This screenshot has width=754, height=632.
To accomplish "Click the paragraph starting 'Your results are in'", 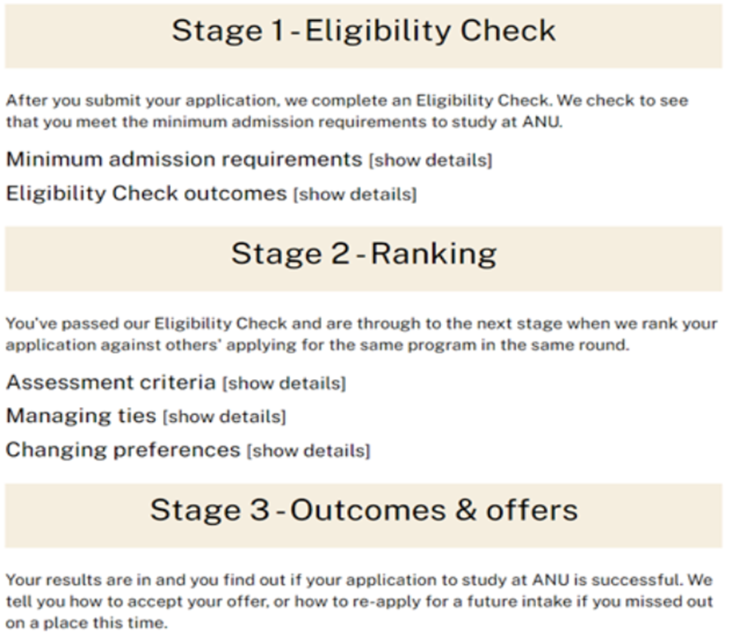I will point(360,601).
